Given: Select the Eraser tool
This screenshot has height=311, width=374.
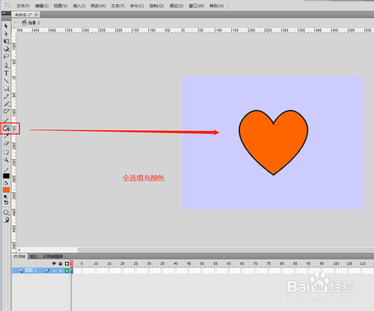Looking at the screenshot, I should (6, 144).
